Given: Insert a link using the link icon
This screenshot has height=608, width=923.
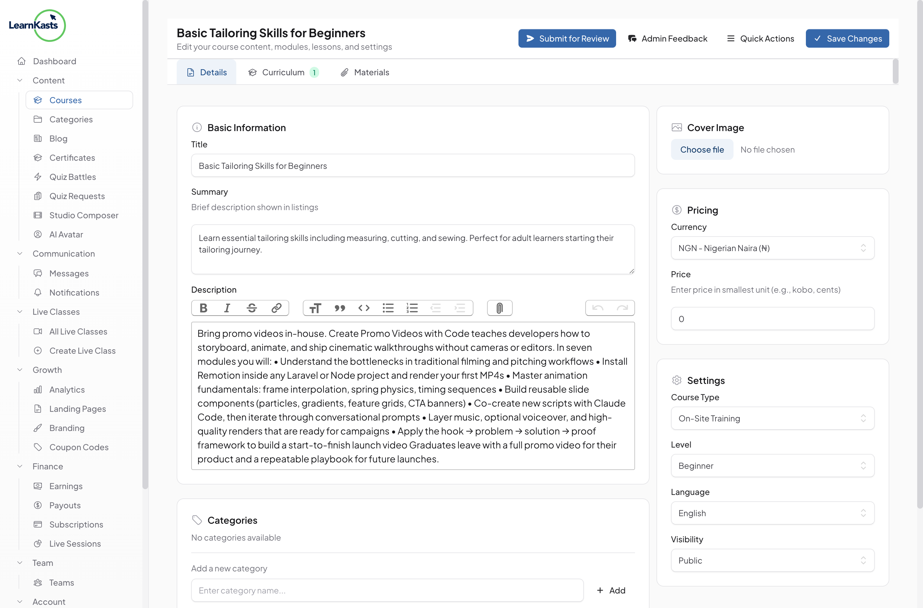Looking at the screenshot, I should click(276, 308).
